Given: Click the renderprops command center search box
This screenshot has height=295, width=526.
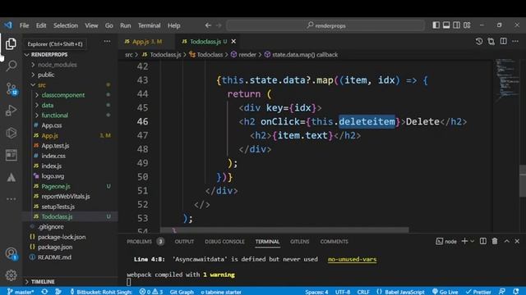Looking at the screenshot, I should (x=325, y=25).
